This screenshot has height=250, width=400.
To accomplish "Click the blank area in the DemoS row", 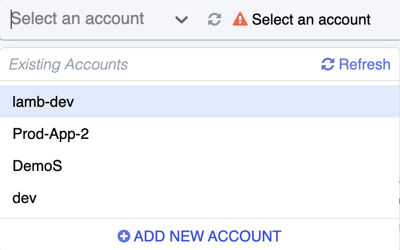I will click(230, 166).
